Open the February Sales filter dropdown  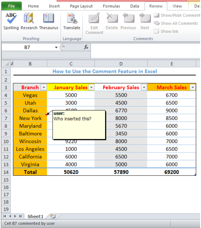click(x=144, y=87)
